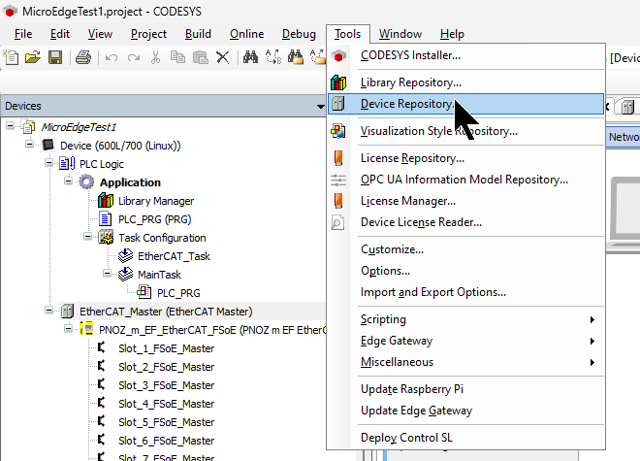Open the Project menu
The height and width of the screenshot is (461, 640).
click(x=148, y=34)
